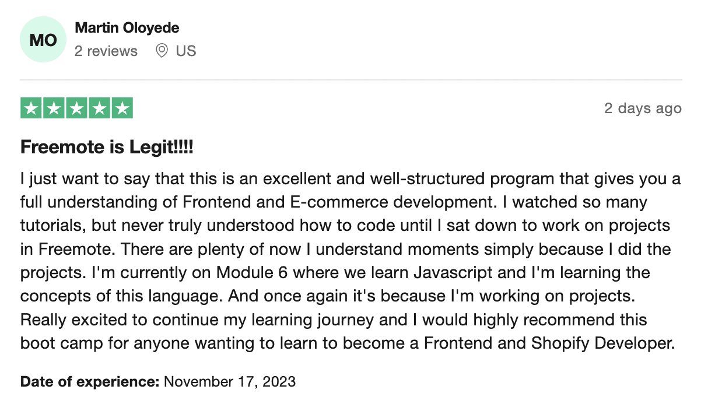
Task: Click the '2 reviews' count text
Action: [x=106, y=51]
